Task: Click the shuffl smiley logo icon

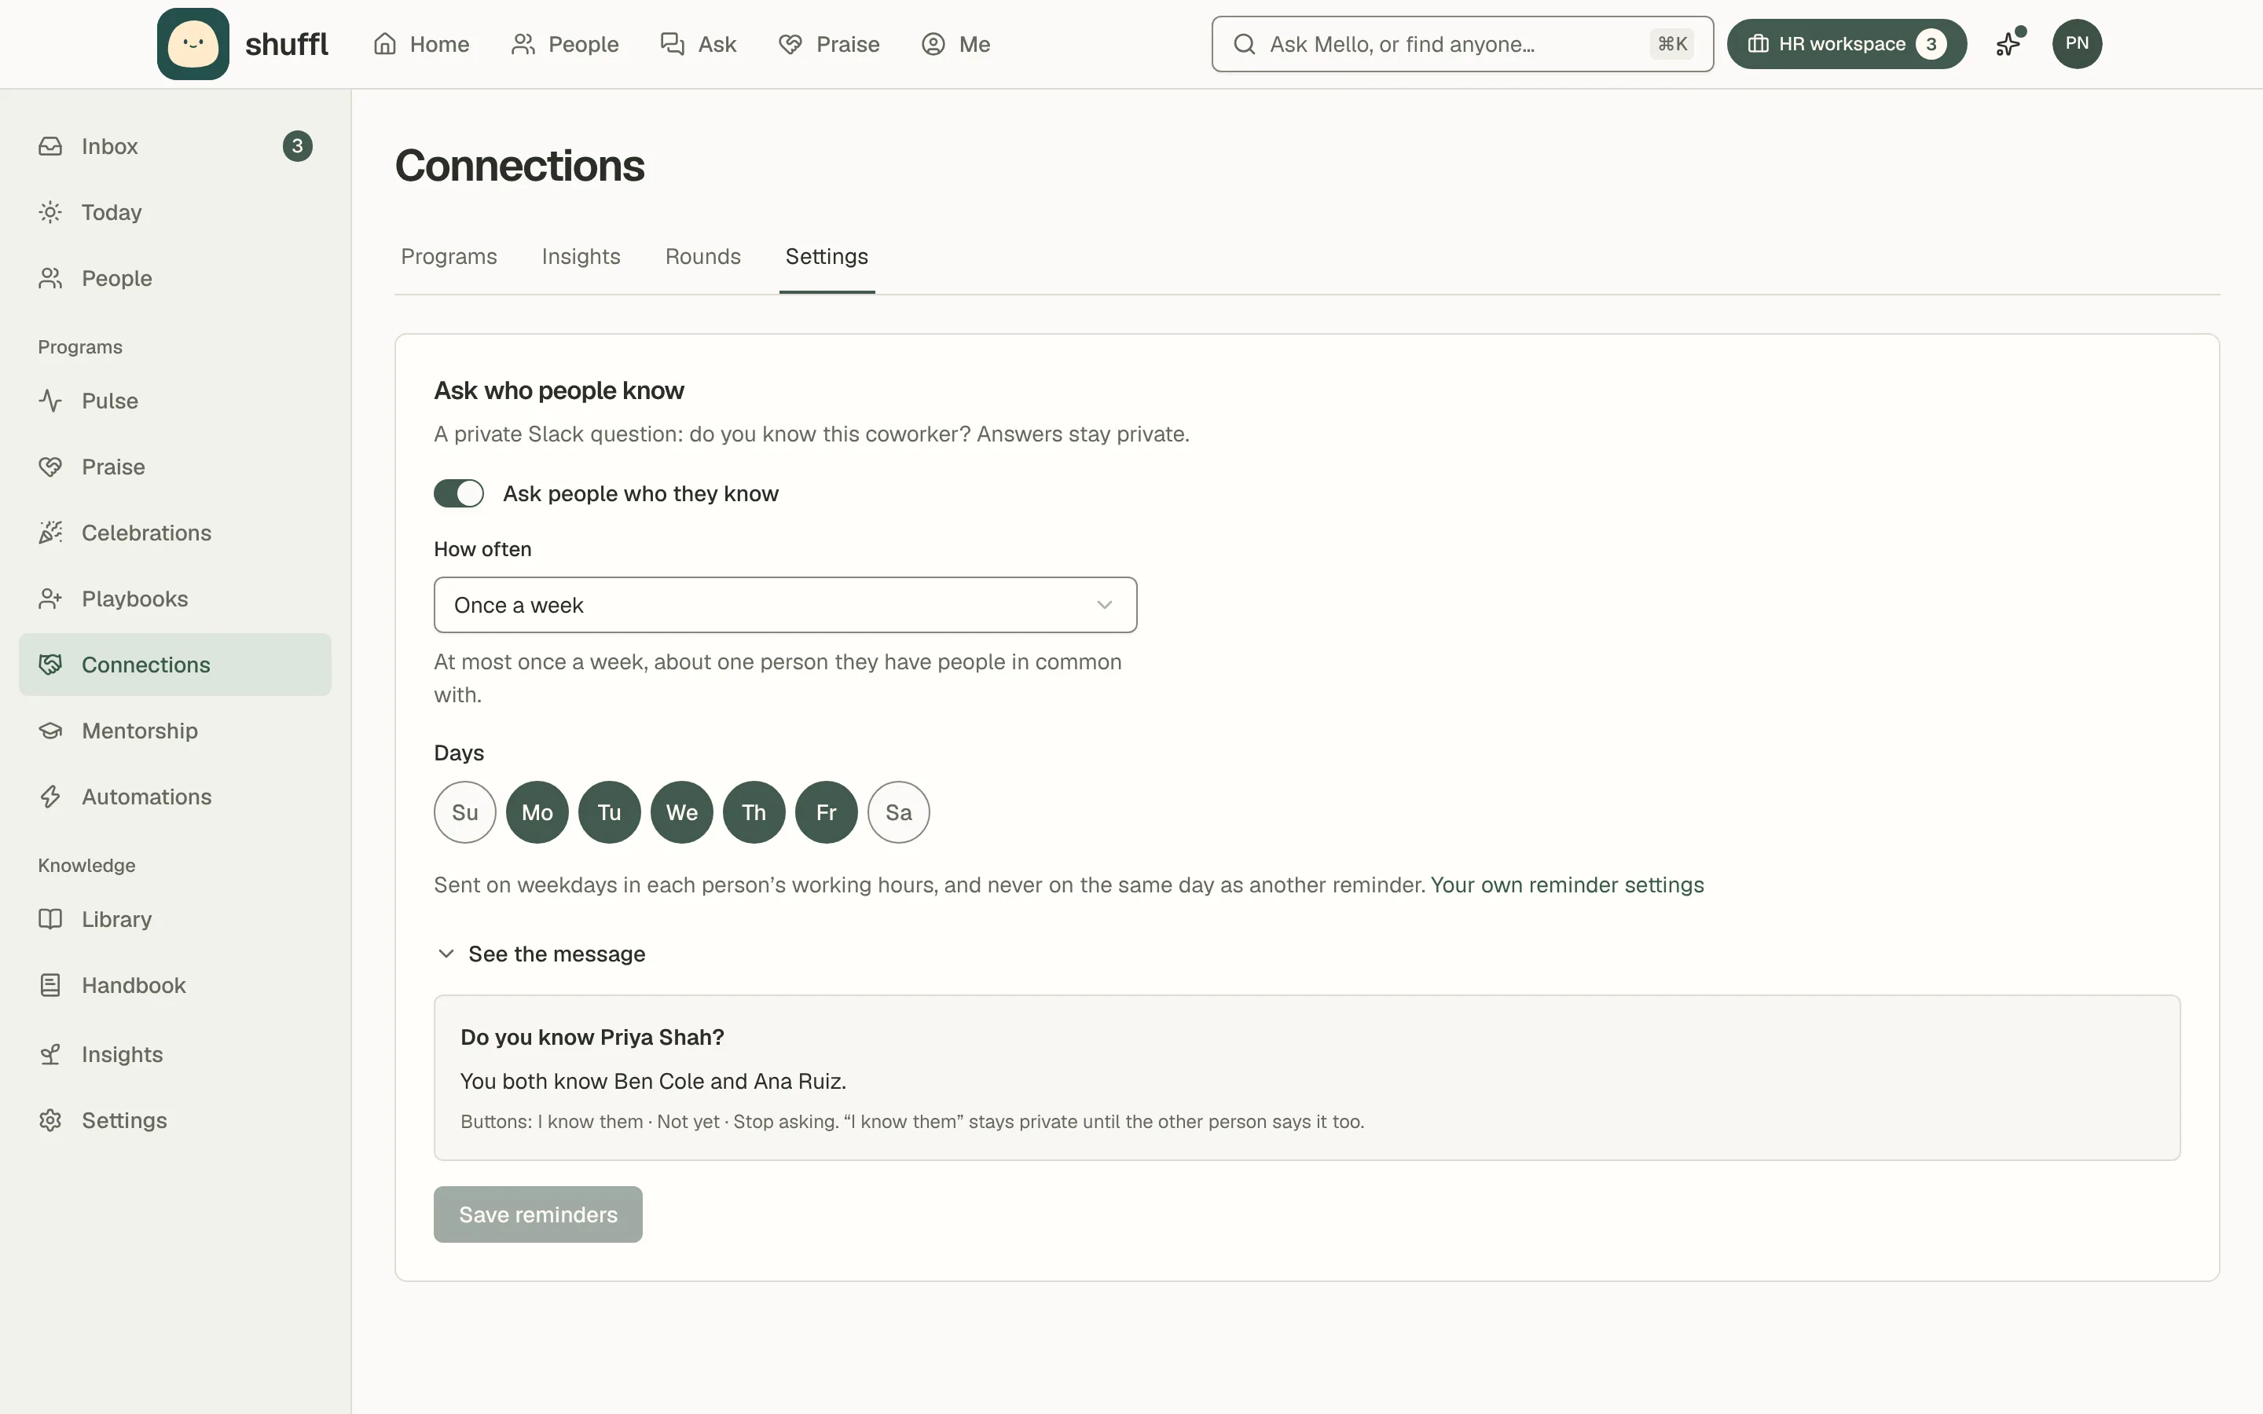Action: (x=193, y=44)
